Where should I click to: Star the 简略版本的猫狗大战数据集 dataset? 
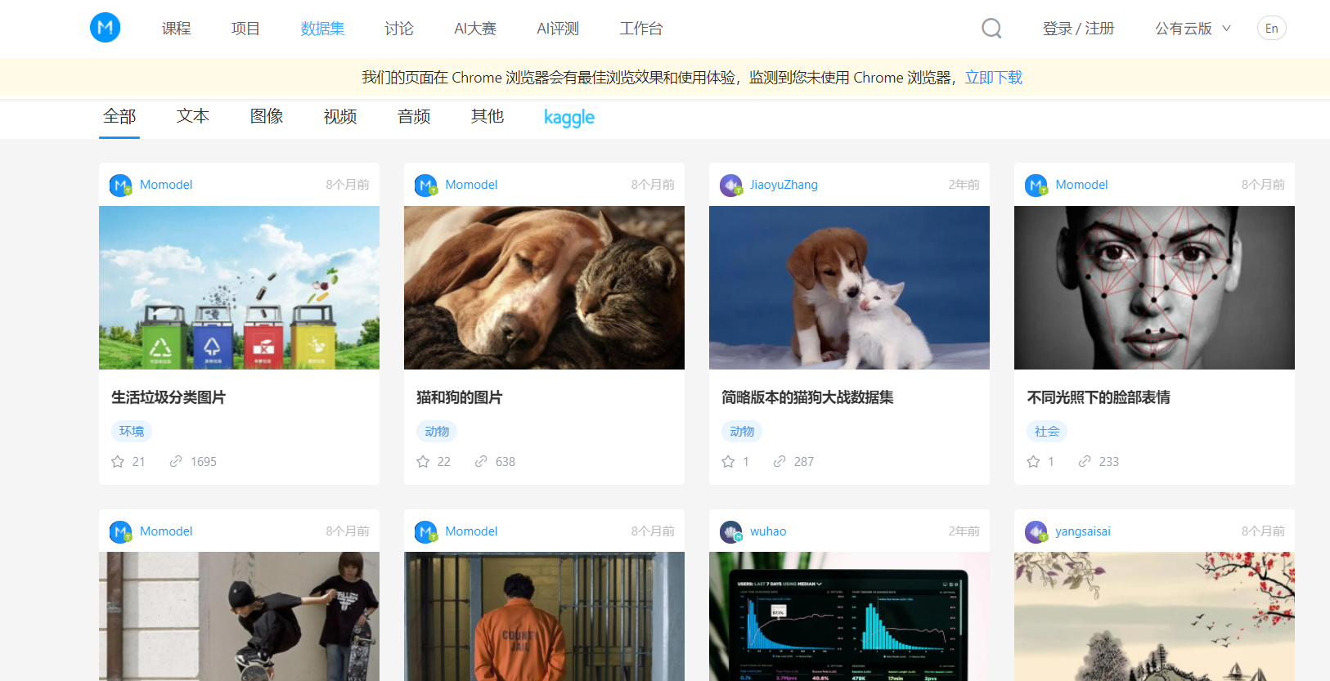[x=728, y=462]
